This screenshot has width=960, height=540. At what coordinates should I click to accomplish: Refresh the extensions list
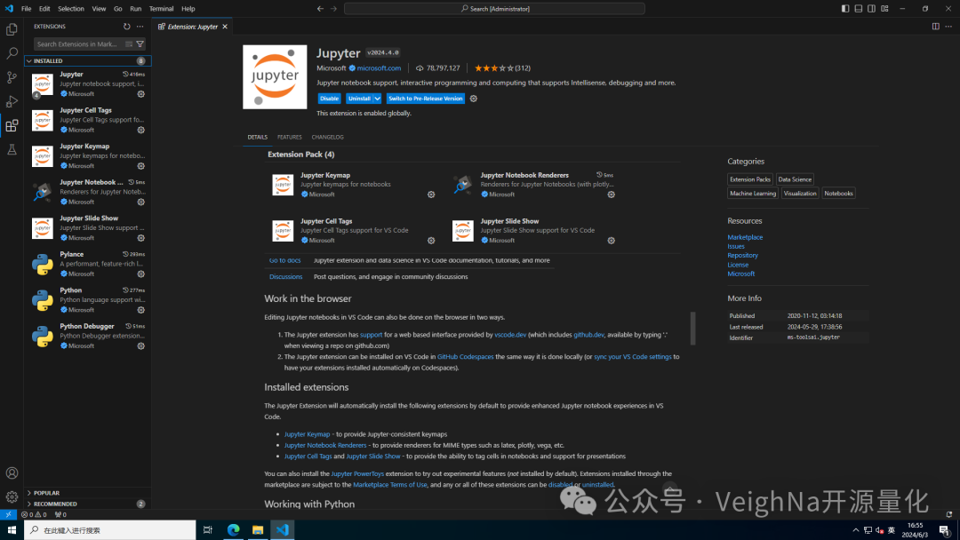[127, 27]
